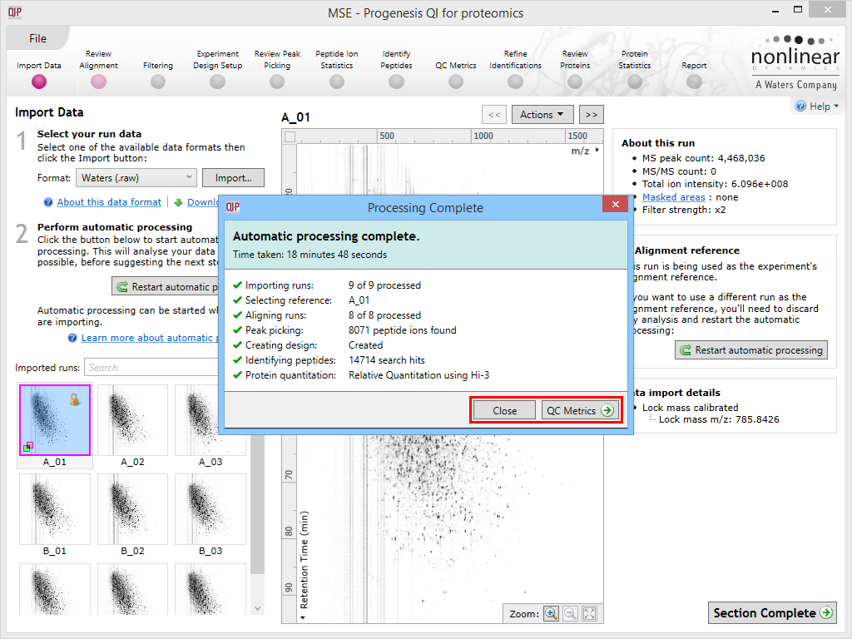The image size is (852, 639).
Task: Click the alignment reference icon on A_01 thumbnail
Action: tap(27, 447)
